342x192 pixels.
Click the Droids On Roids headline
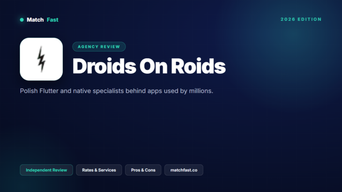coord(149,66)
